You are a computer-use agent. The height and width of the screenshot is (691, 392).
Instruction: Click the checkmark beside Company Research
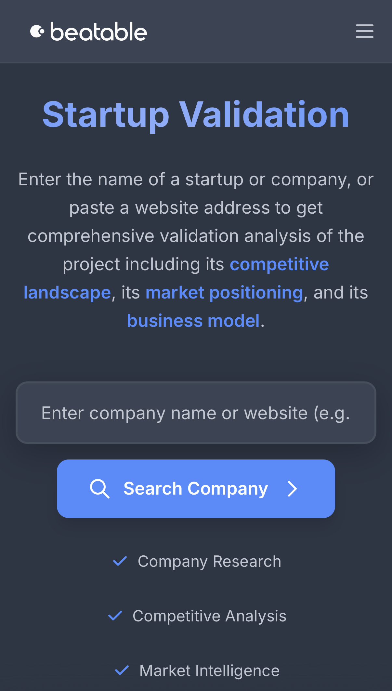tap(120, 561)
